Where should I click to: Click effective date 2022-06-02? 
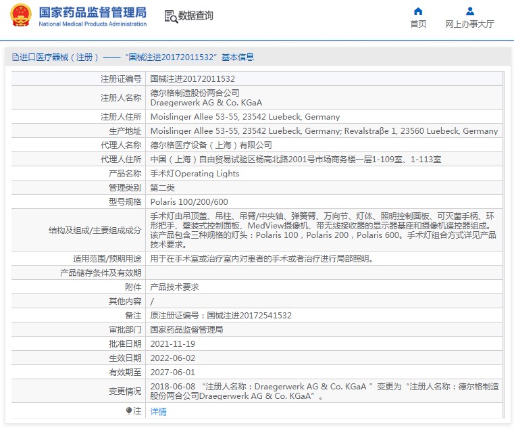click(172, 358)
